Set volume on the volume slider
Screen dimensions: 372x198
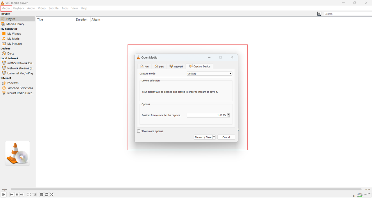click(x=364, y=195)
